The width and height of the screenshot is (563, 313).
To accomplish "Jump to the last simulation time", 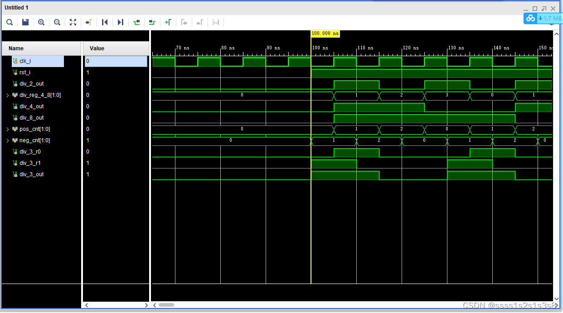I will [121, 22].
